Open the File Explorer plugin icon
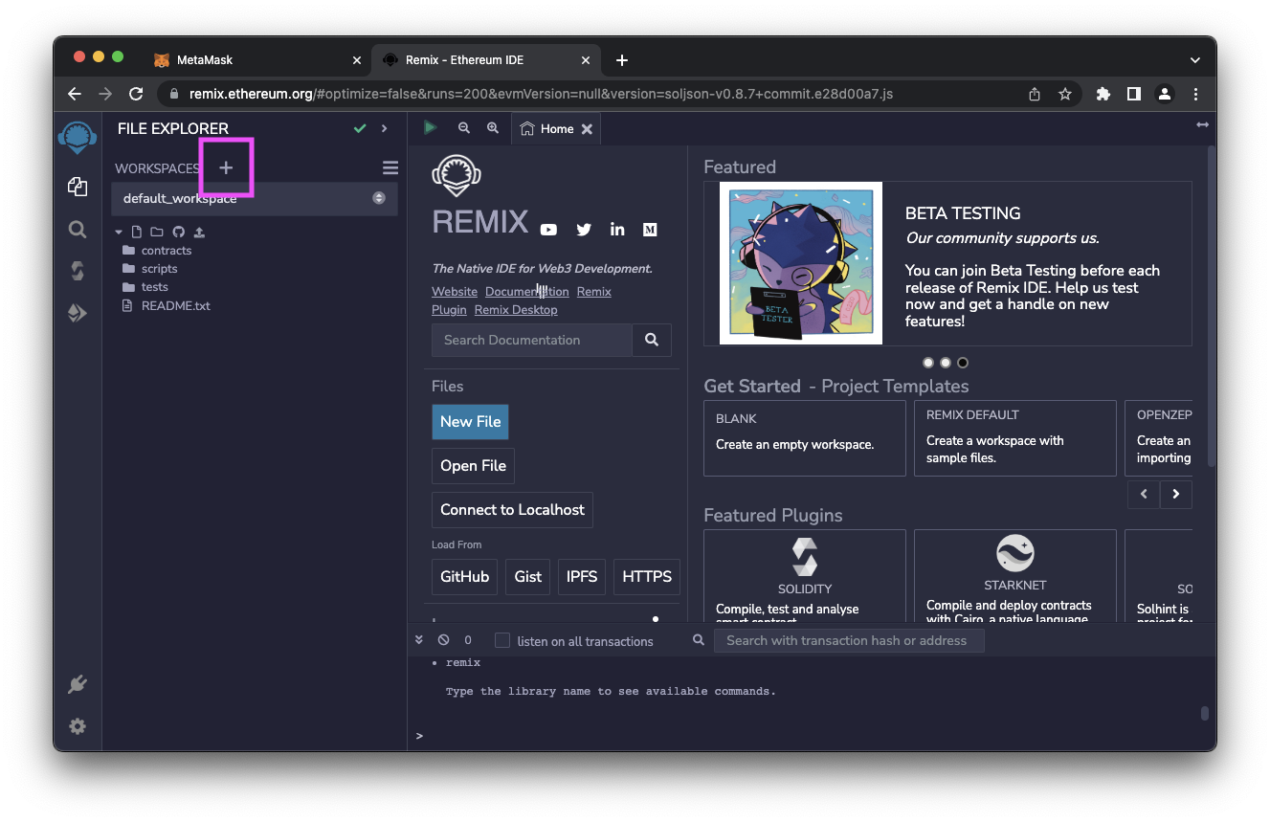Screen dimensions: 1270x822 78,187
